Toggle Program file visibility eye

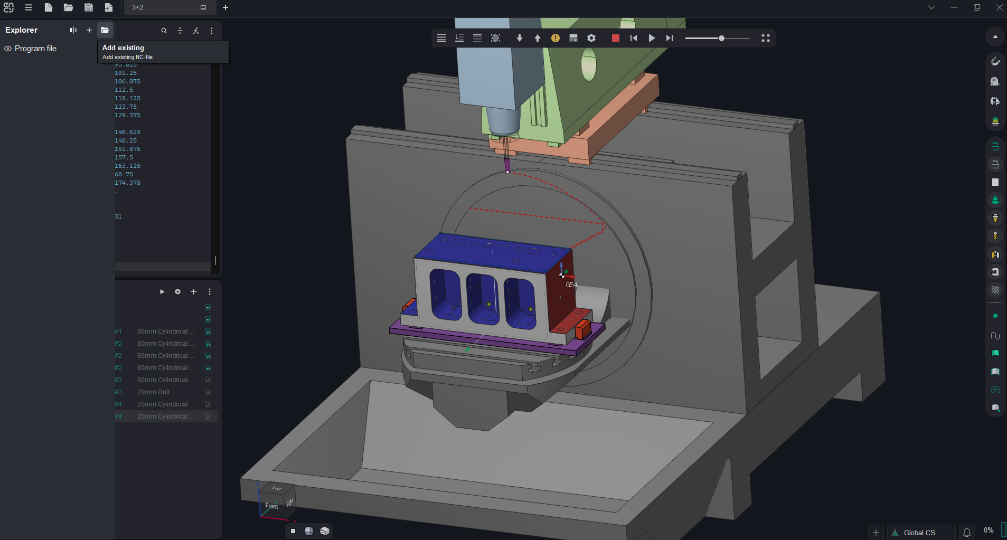click(8, 49)
